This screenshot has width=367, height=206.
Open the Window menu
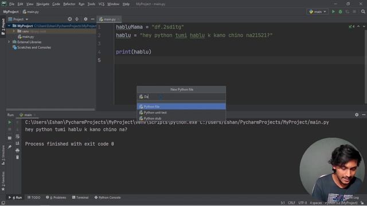click(x=114, y=4)
